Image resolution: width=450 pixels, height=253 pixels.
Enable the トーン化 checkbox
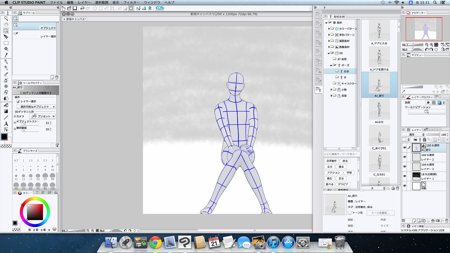[x=349, y=213]
